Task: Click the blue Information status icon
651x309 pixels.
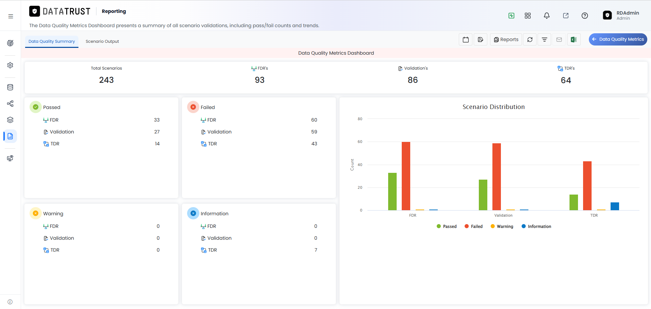Action: [x=193, y=213]
